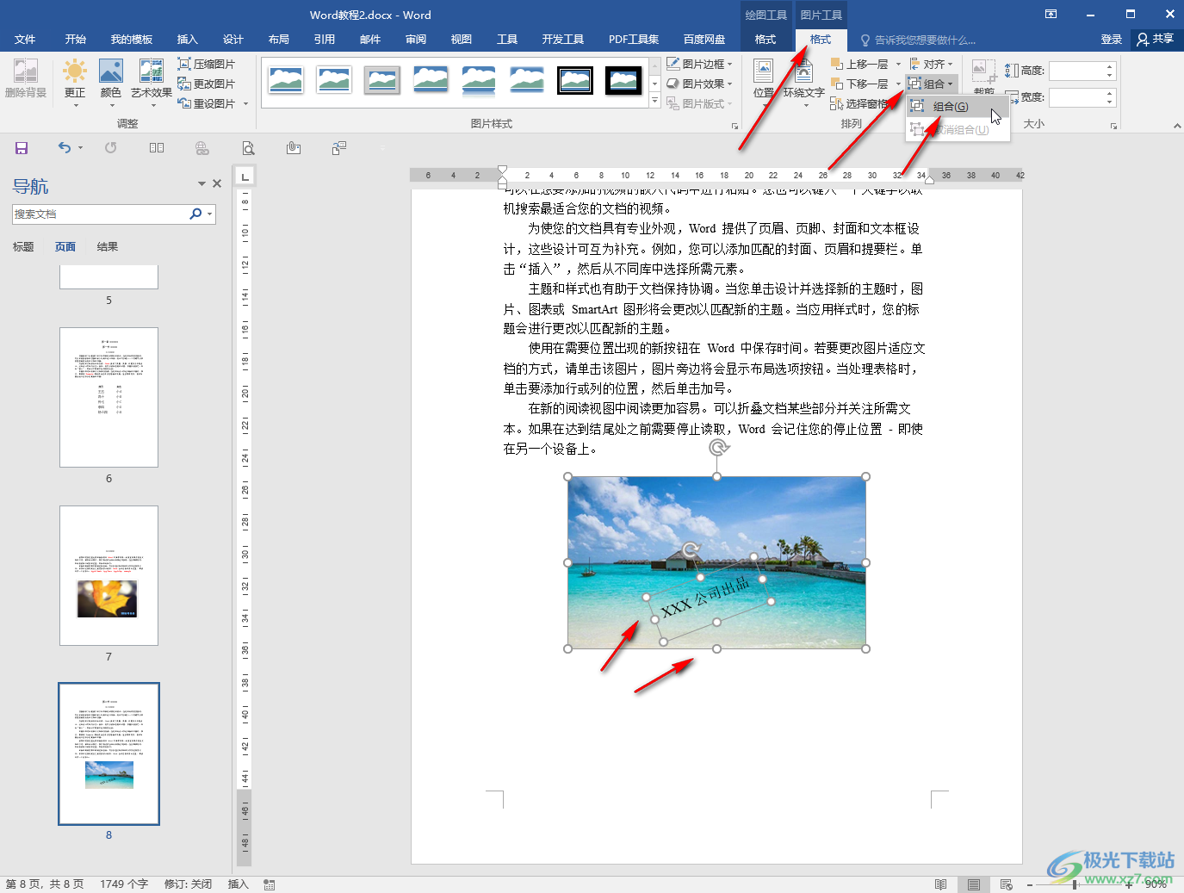Viewport: 1184px width, 893px height.
Task: Click zoom out minus button
Action: pos(1030,884)
